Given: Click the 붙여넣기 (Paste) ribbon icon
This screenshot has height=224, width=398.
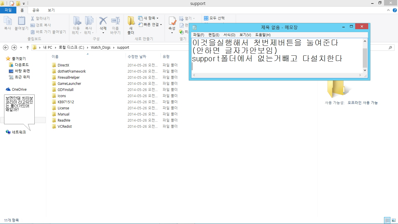Looking at the screenshot, I should (x=22, y=23).
